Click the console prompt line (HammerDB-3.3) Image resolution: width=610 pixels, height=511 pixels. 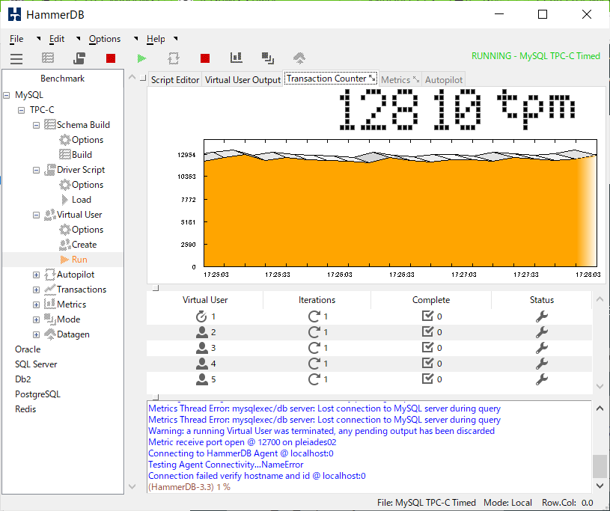(189, 487)
